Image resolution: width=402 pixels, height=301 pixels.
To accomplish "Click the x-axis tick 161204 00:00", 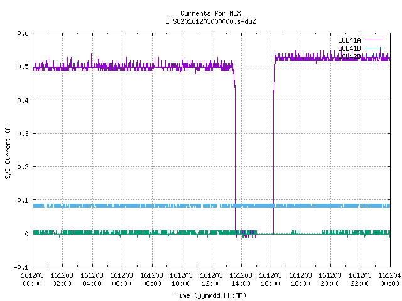I will (389, 279).
